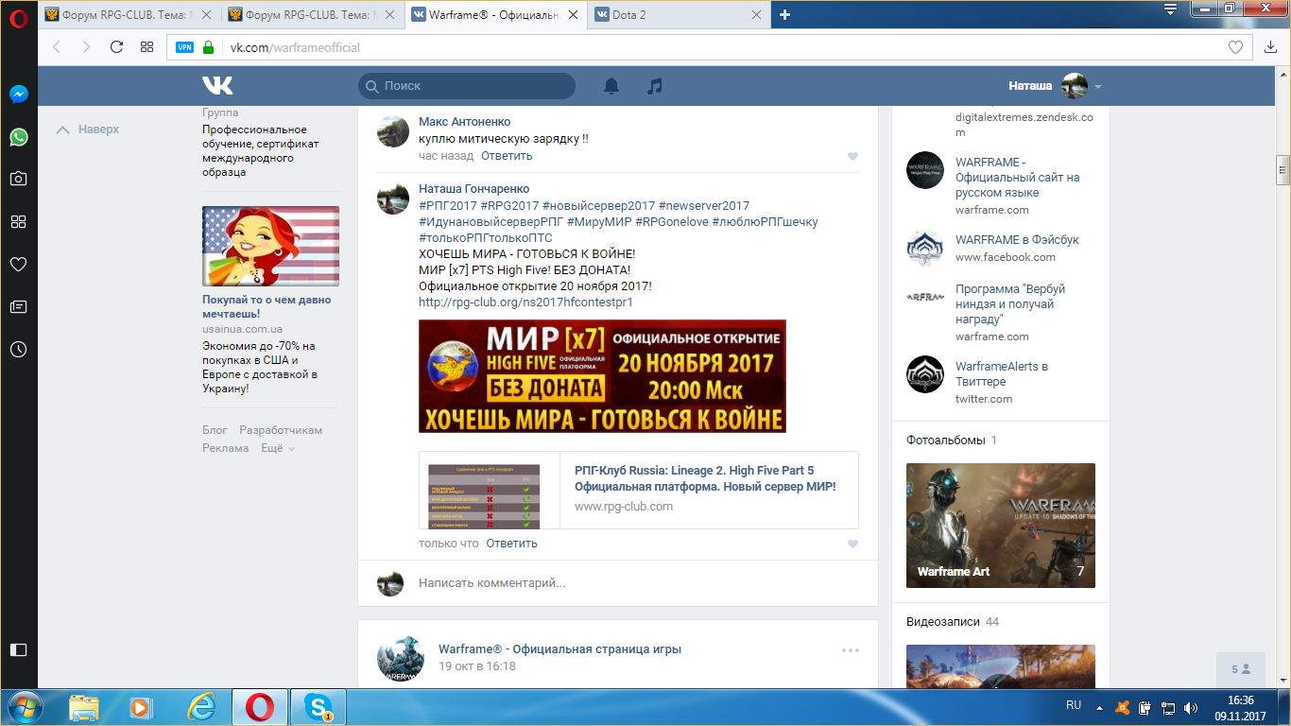Open the Реклама footer link
The width and height of the screenshot is (1291, 726).
225,448
